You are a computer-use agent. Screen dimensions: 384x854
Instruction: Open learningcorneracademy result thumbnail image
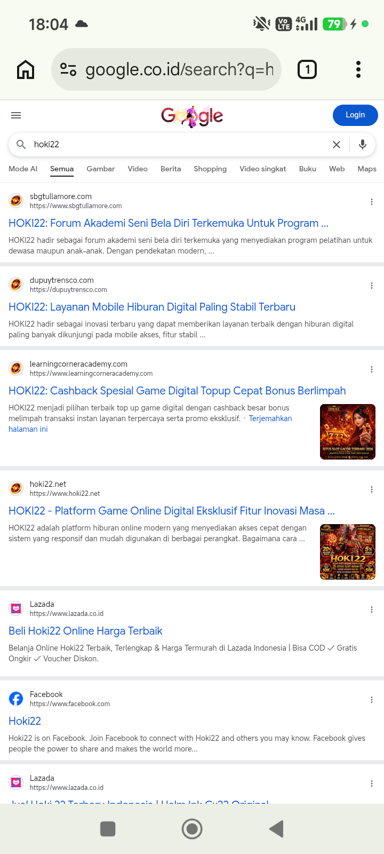(x=348, y=432)
